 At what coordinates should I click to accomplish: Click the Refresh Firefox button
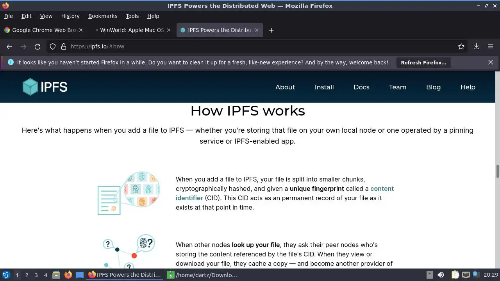pos(423,62)
